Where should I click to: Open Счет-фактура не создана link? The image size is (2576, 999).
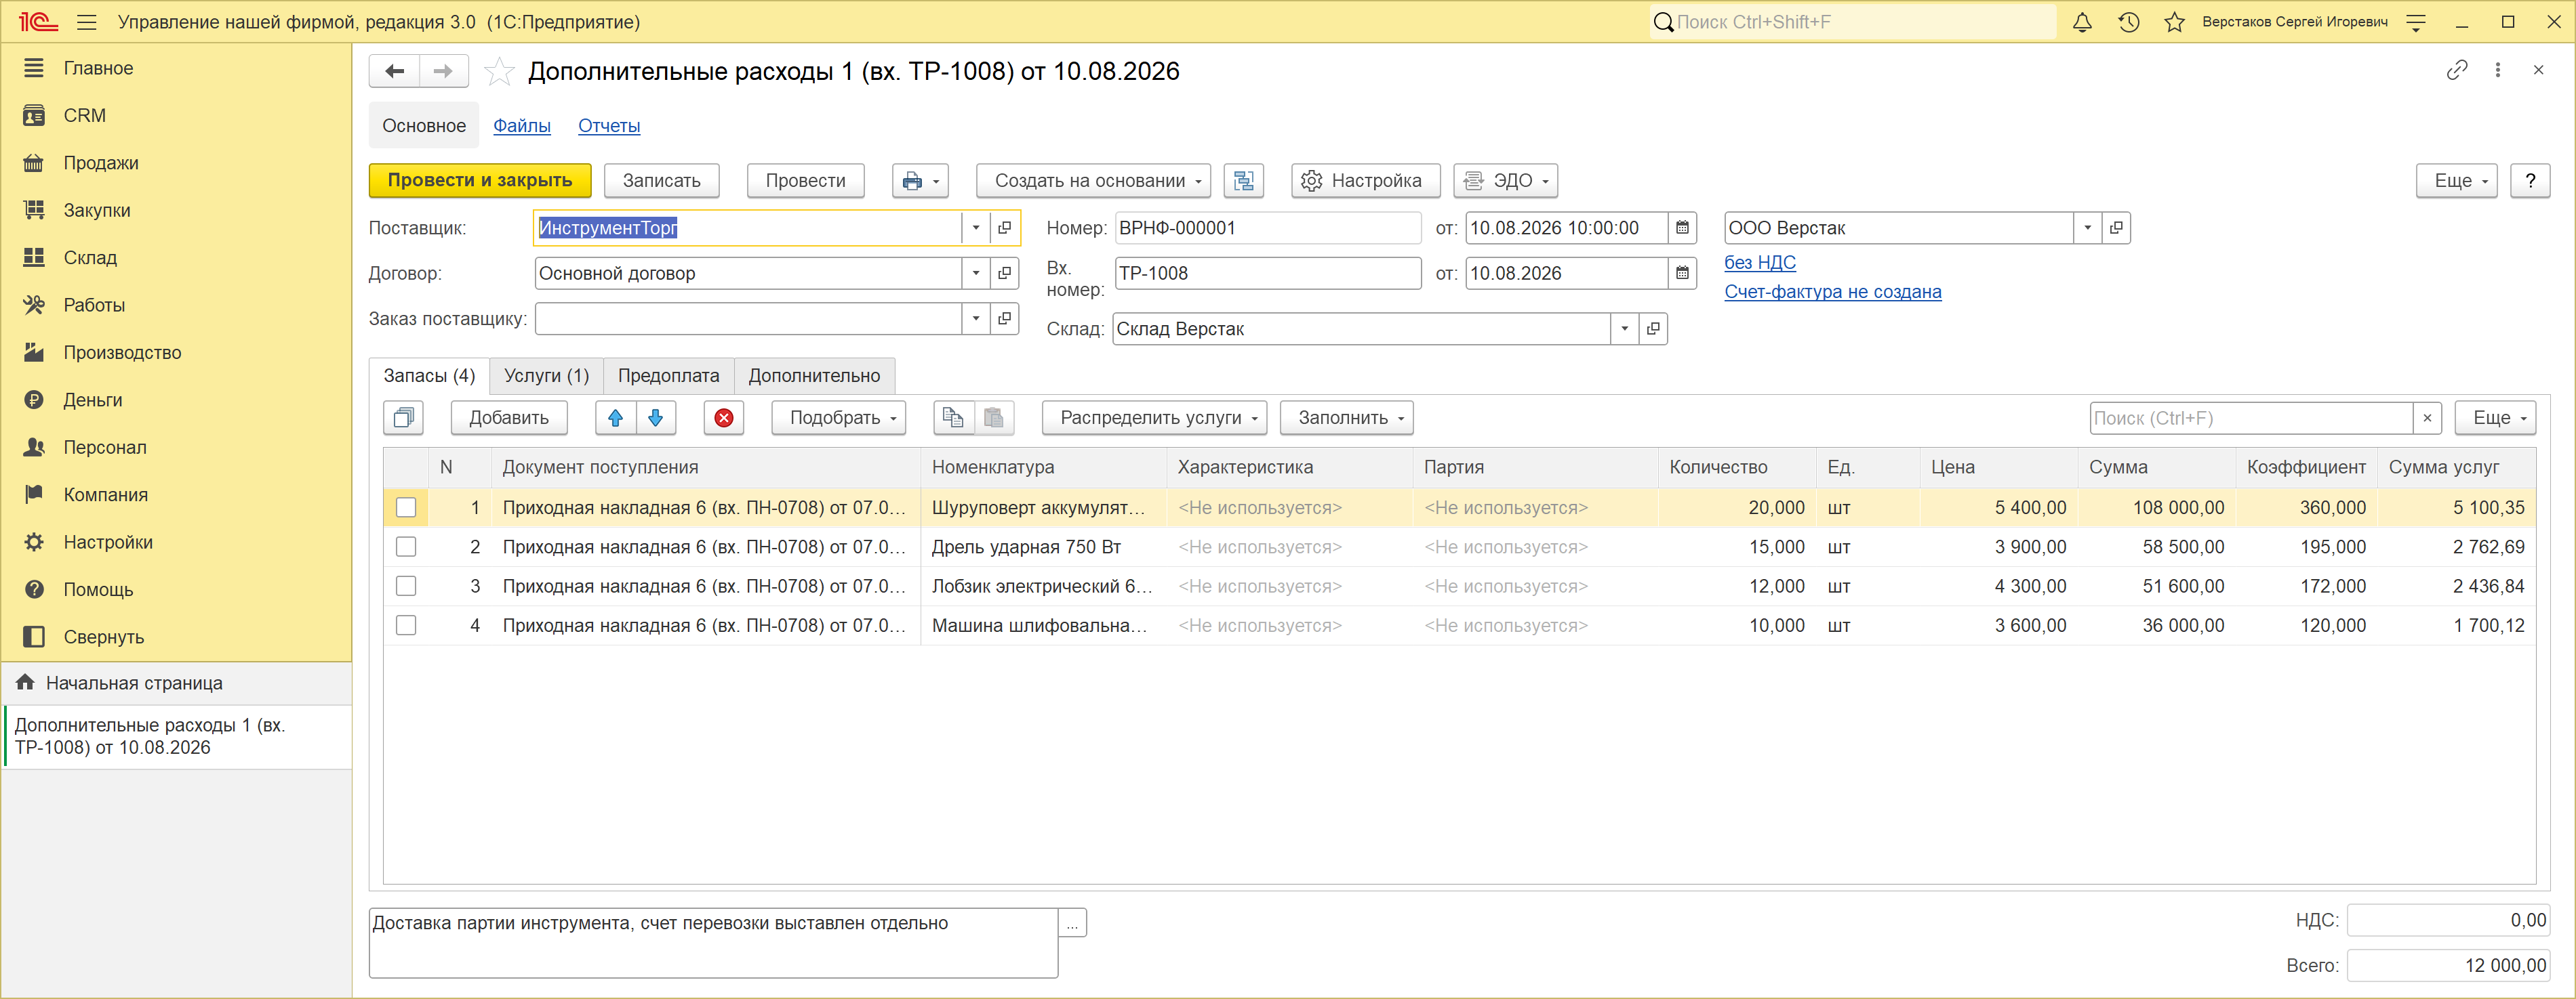(1833, 292)
